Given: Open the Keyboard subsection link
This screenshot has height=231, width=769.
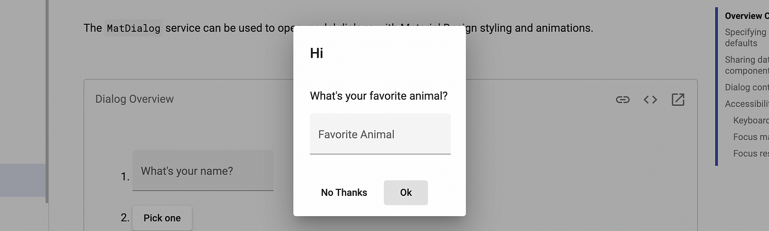Looking at the screenshot, I should coord(751,120).
